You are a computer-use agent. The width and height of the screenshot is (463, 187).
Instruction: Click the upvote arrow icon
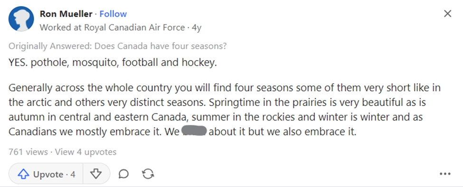[x=23, y=174]
